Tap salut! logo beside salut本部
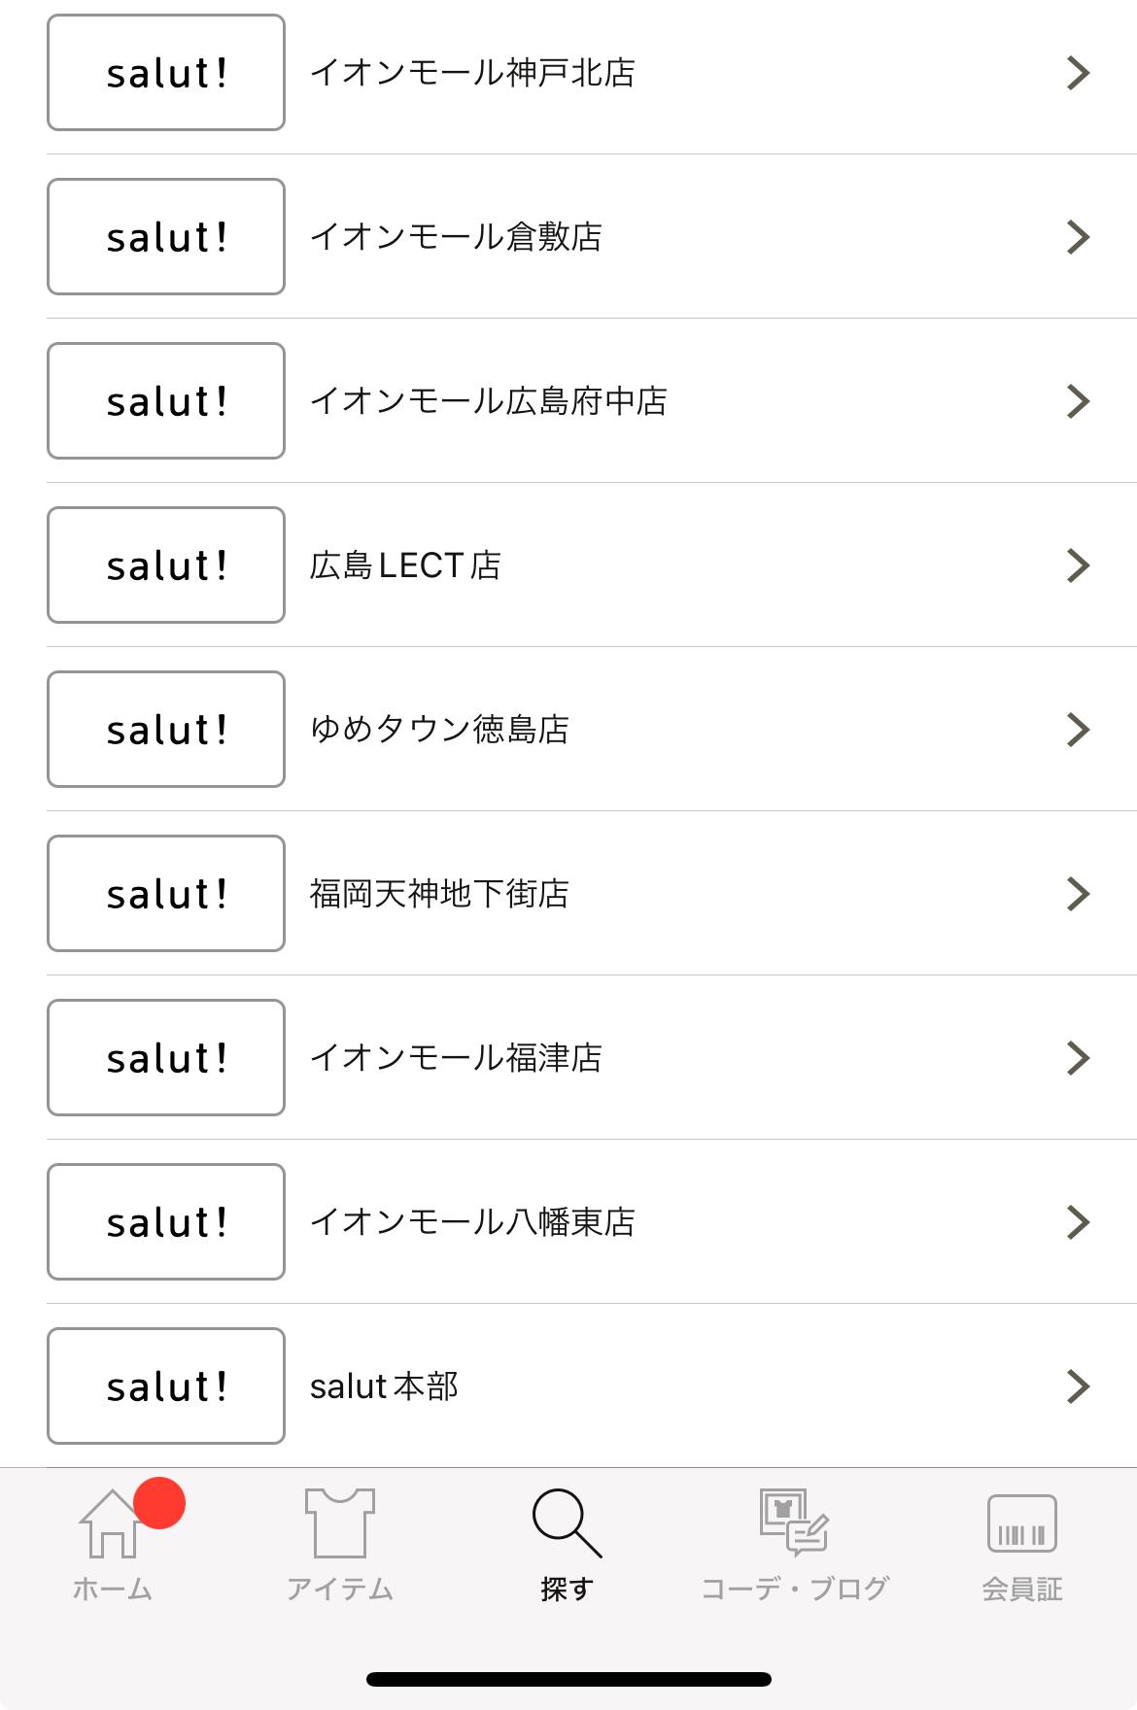This screenshot has width=1137, height=1710. [166, 1385]
